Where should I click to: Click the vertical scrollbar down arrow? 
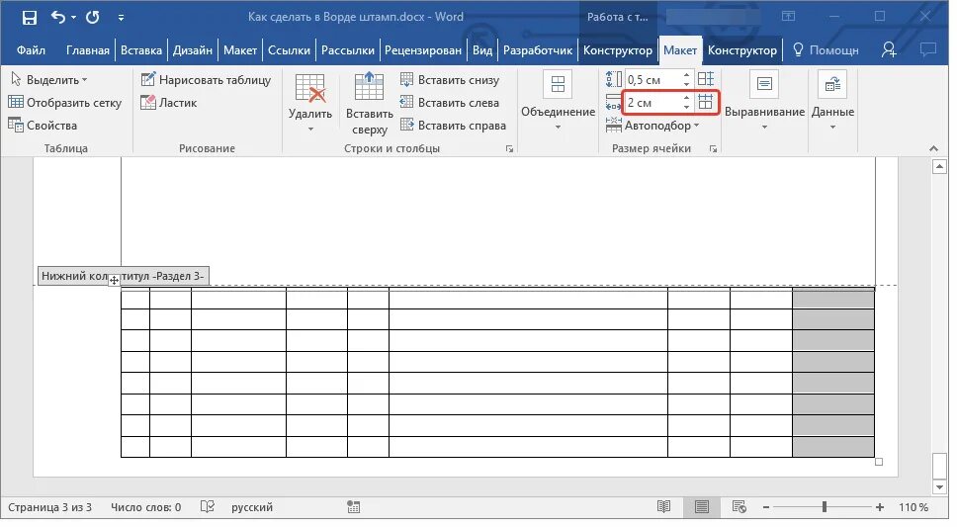pos(939,486)
